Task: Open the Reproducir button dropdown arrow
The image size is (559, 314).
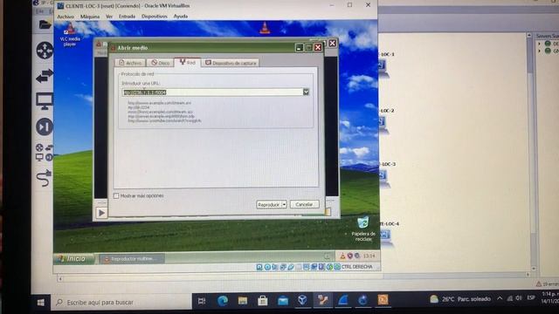Action: (284, 205)
